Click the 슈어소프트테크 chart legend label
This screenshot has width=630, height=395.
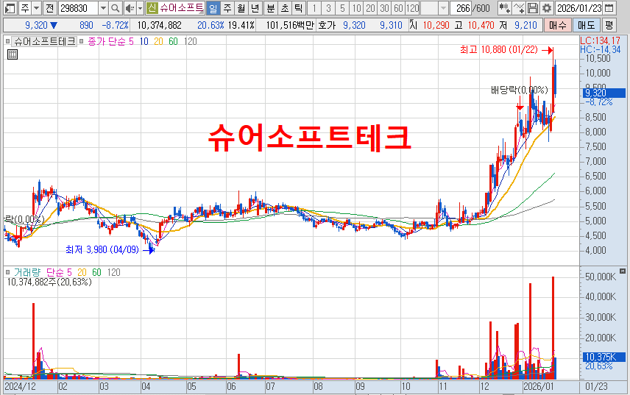tap(45, 41)
